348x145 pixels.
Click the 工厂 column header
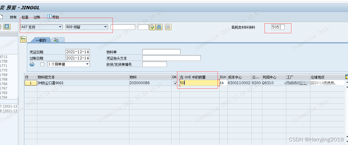click(298, 77)
